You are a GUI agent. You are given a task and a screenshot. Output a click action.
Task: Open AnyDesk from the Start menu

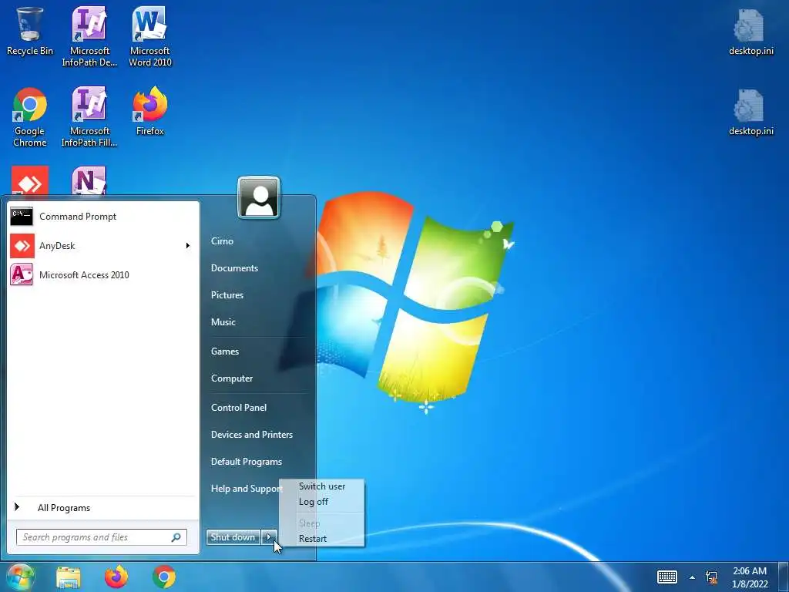click(102, 246)
